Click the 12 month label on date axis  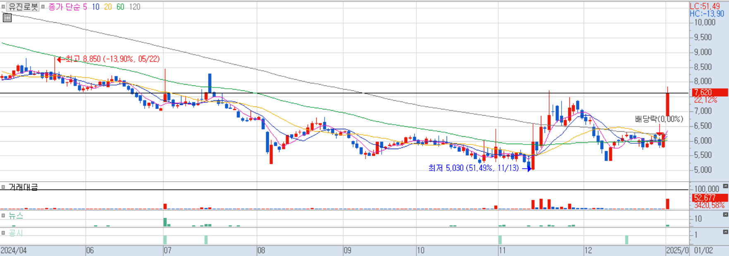coord(588,250)
